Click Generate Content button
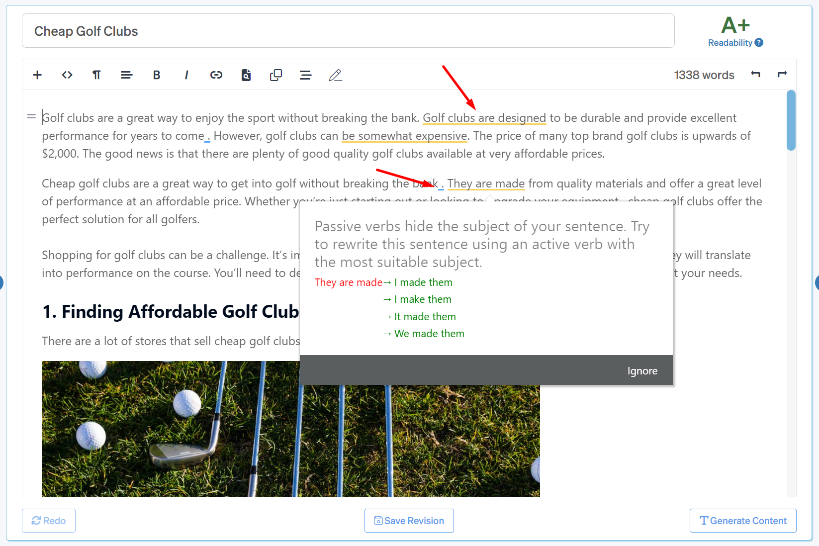819x546 pixels. click(743, 521)
